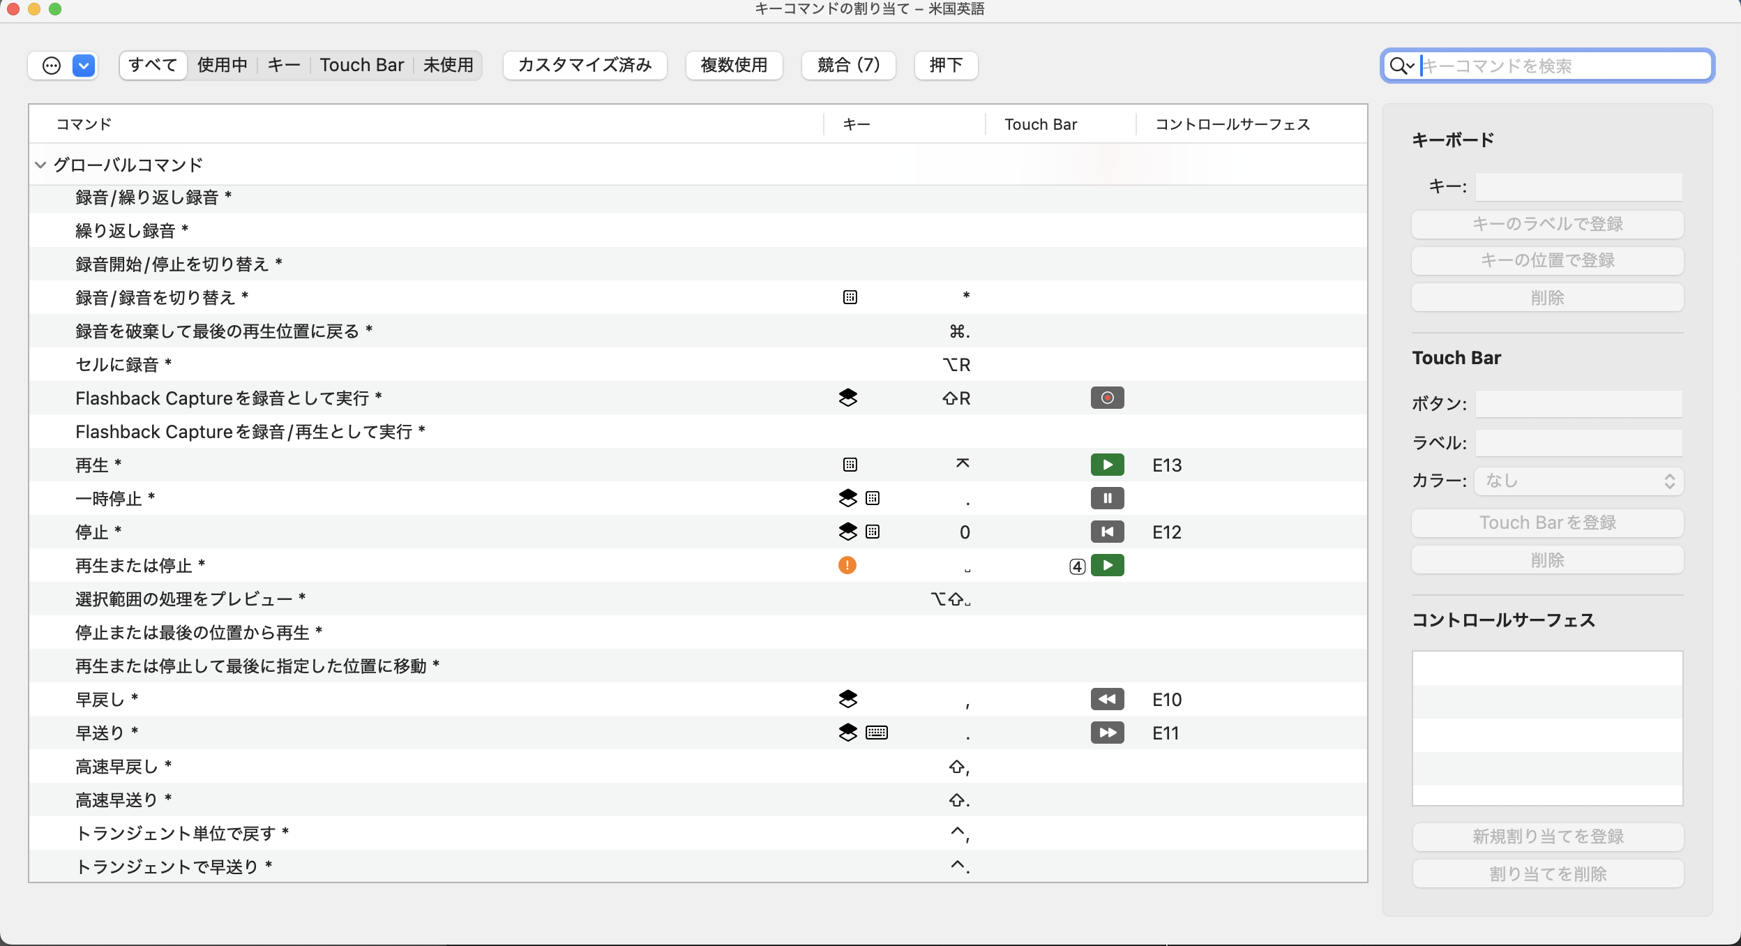This screenshot has width=1741, height=946.
Task: Click the layers icon in 停止 row
Action: (847, 532)
